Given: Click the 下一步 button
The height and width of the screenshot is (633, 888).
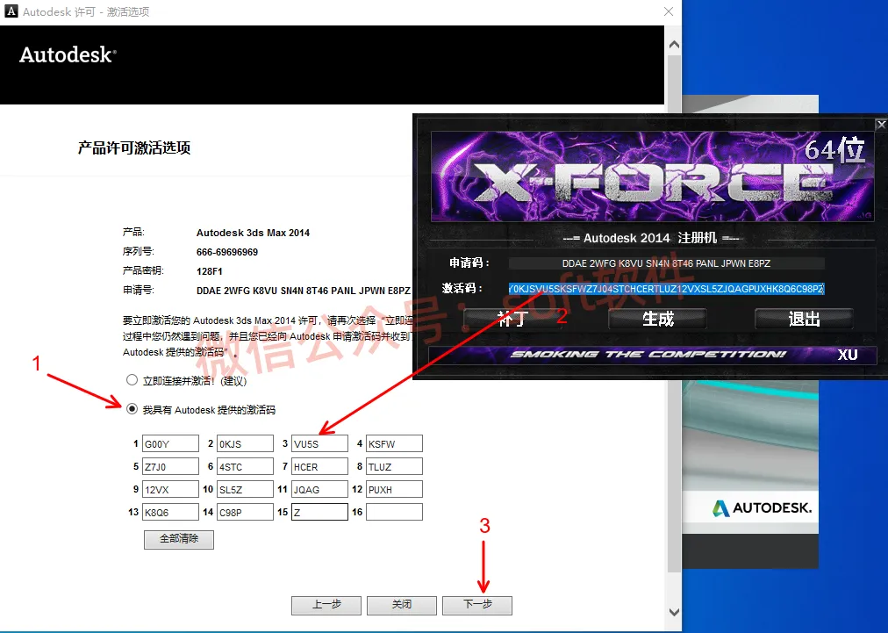Looking at the screenshot, I should [477, 605].
